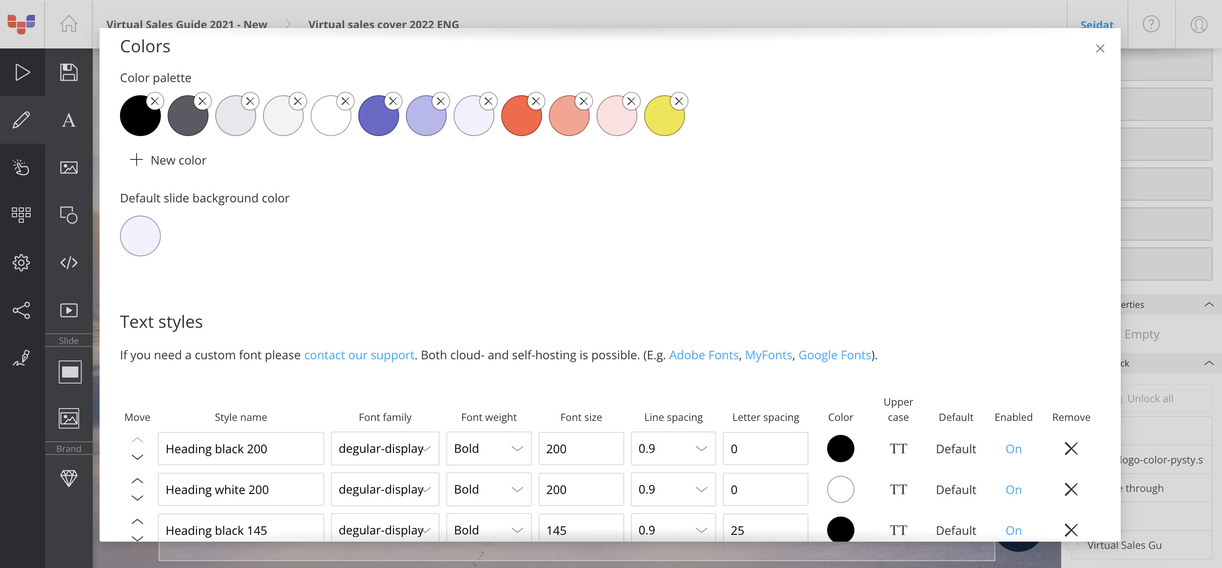1222x568 pixels.
Task: Open the user account profile icon
Action: [x=1199, y=24]
